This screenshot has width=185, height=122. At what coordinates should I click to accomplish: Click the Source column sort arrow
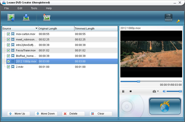coord(36,28)
